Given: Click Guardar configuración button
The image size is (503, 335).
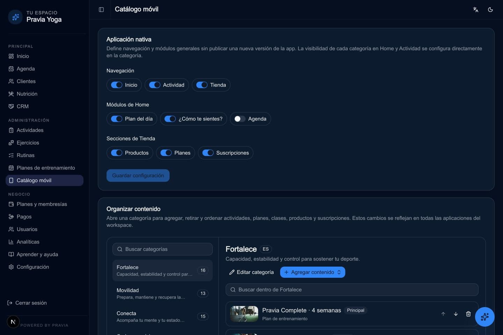Looking at the screenshot, I should (x=138, y=176).
